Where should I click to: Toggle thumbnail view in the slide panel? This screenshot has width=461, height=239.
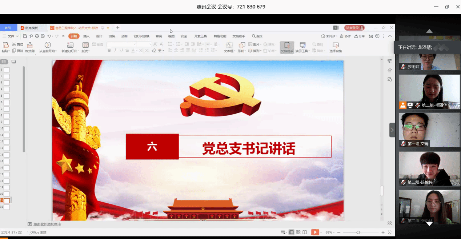coord(14,61)
